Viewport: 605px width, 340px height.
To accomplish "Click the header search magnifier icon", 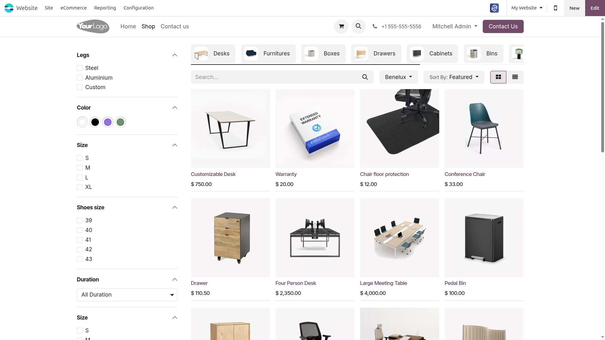I will 359,26.
